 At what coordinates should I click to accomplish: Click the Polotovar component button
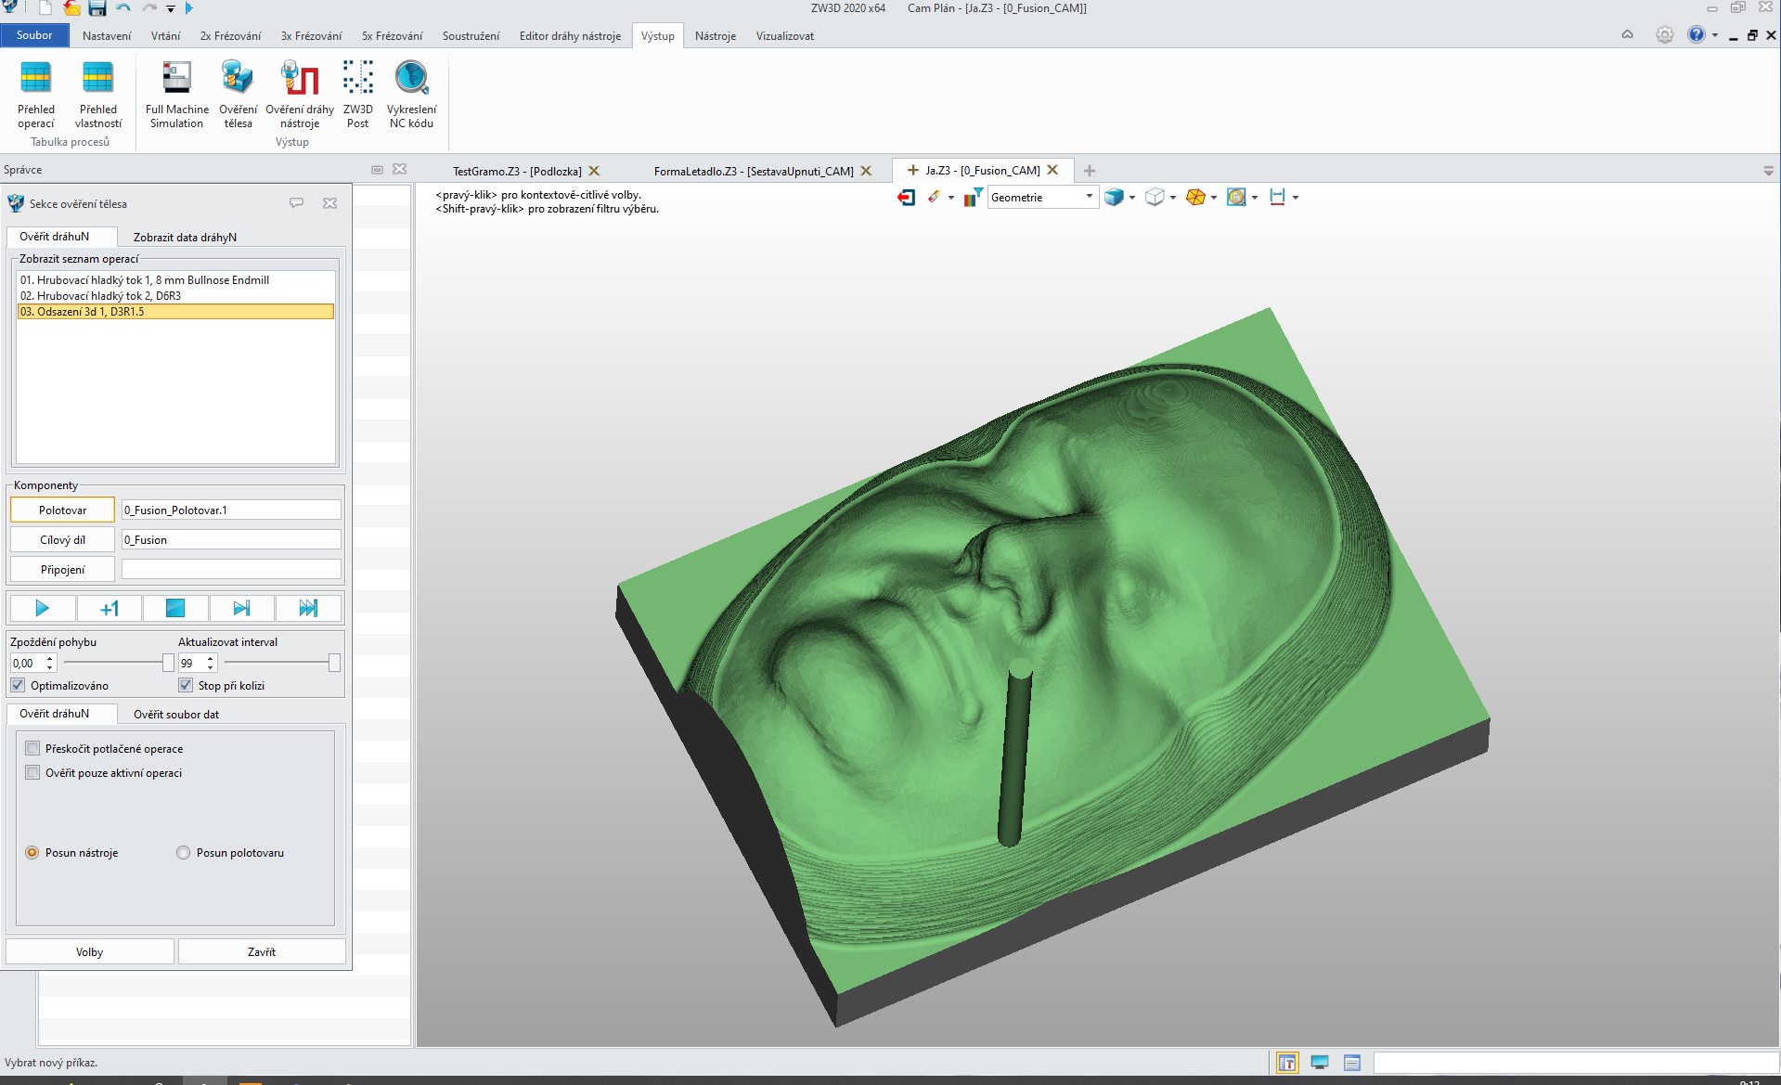coord(62,510)
